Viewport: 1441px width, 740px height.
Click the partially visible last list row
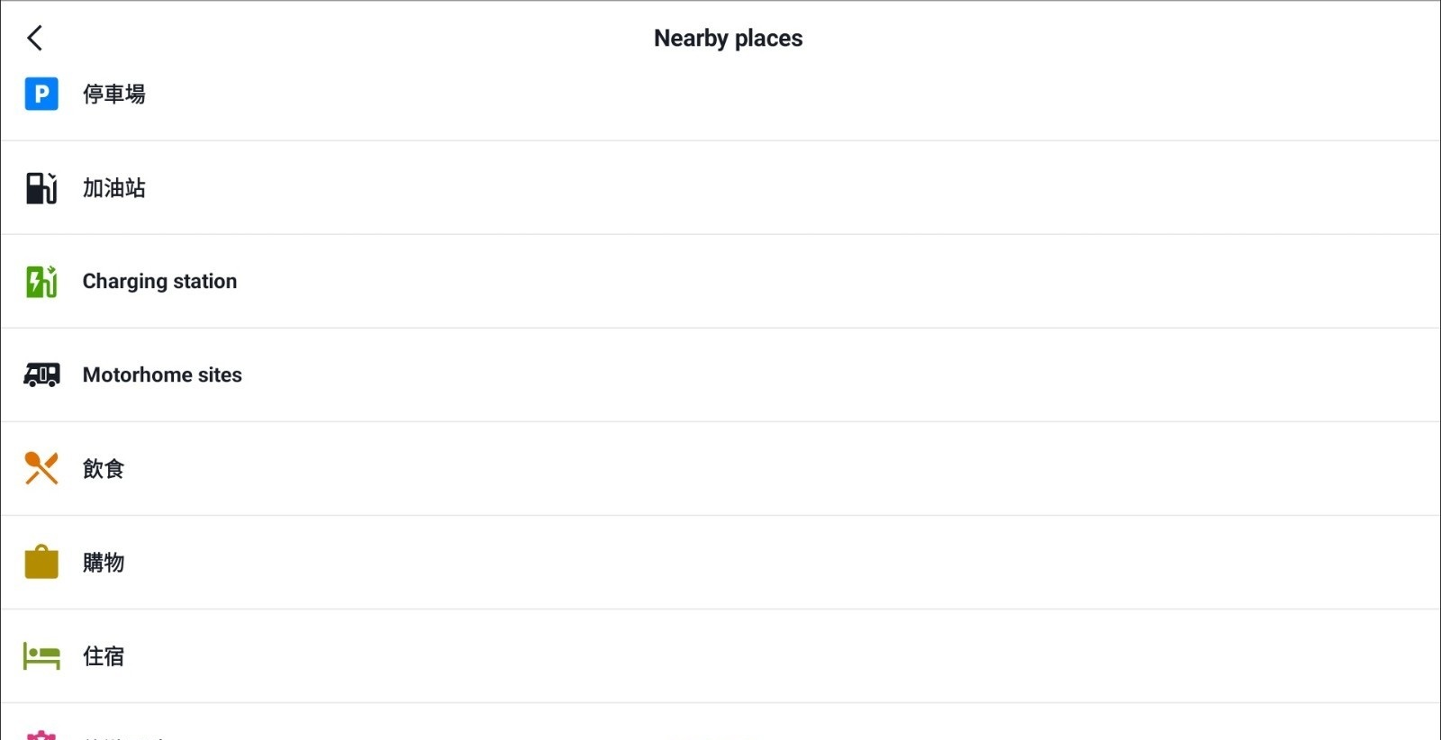tap(720, 731)
